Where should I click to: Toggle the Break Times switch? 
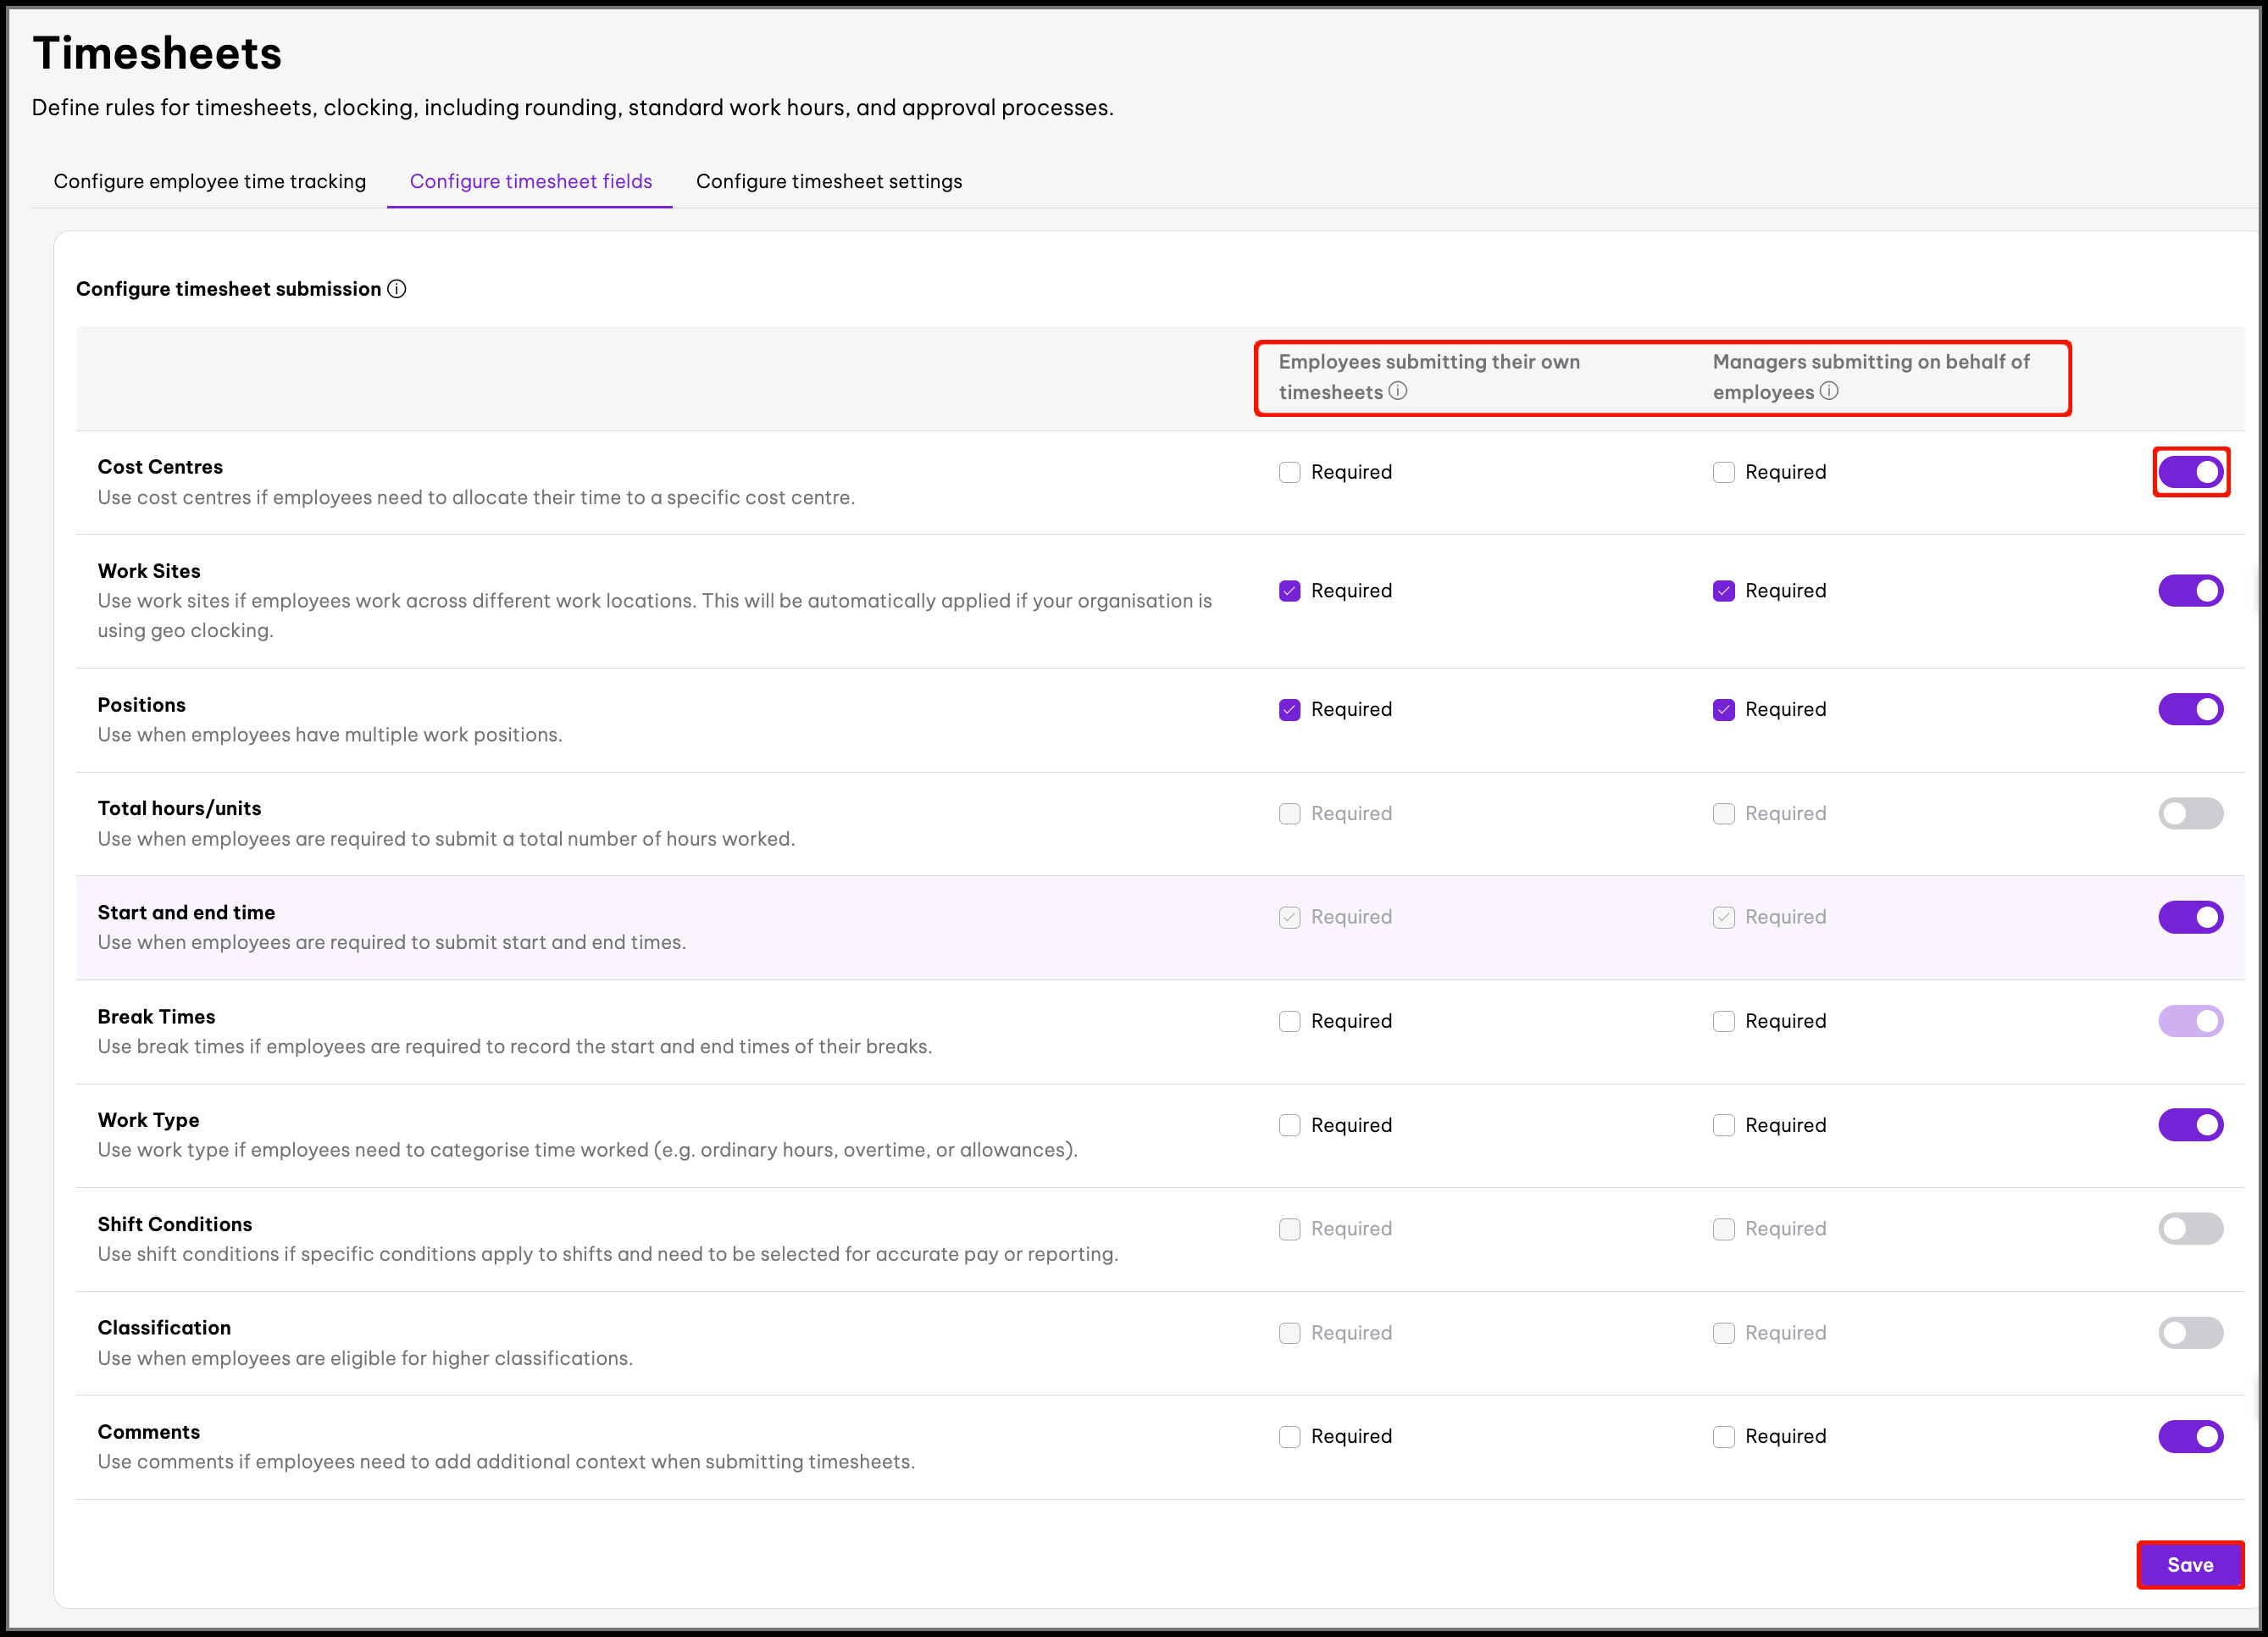pos(2191,1021)
